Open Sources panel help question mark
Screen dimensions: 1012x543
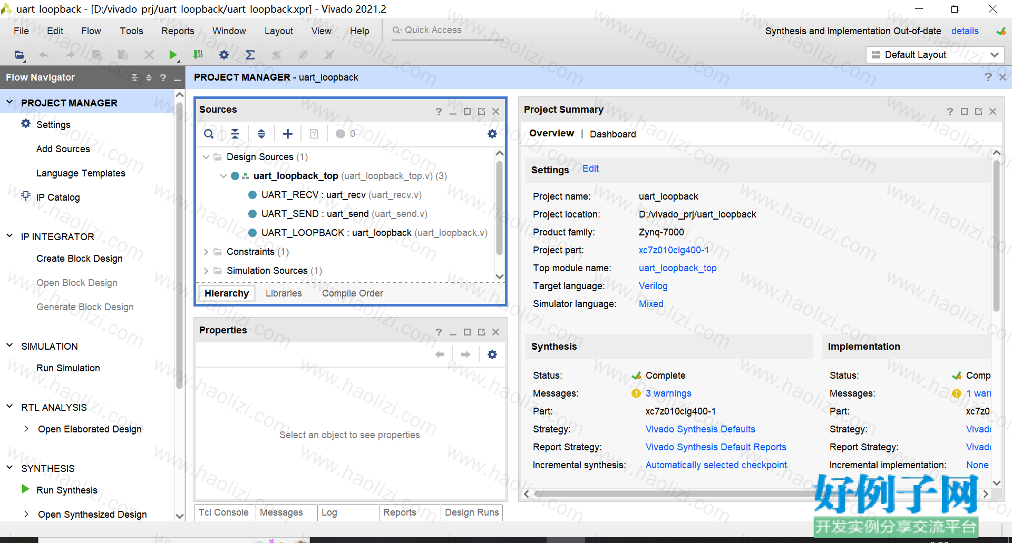tap(439, 111)
